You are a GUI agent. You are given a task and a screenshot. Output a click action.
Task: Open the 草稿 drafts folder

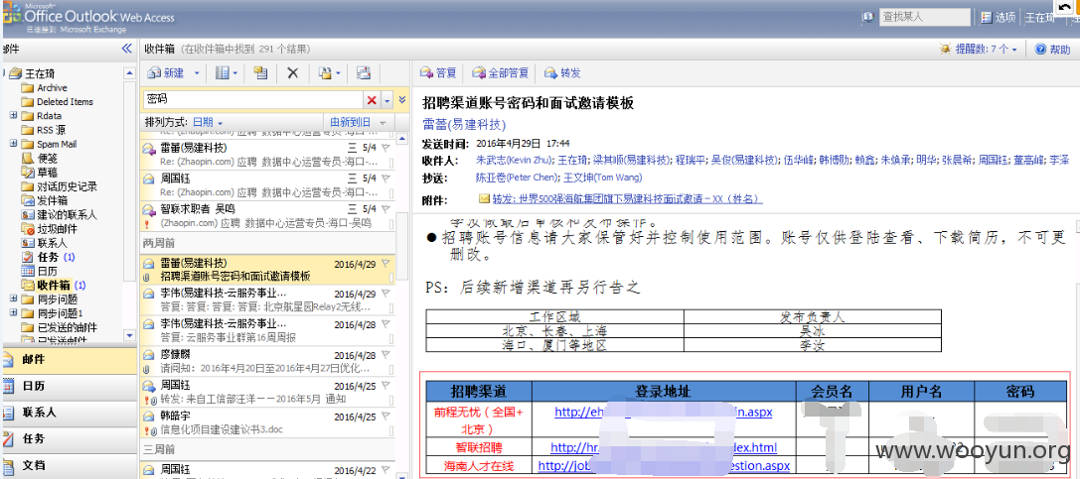pyautogui.click(x=46, y=172)
